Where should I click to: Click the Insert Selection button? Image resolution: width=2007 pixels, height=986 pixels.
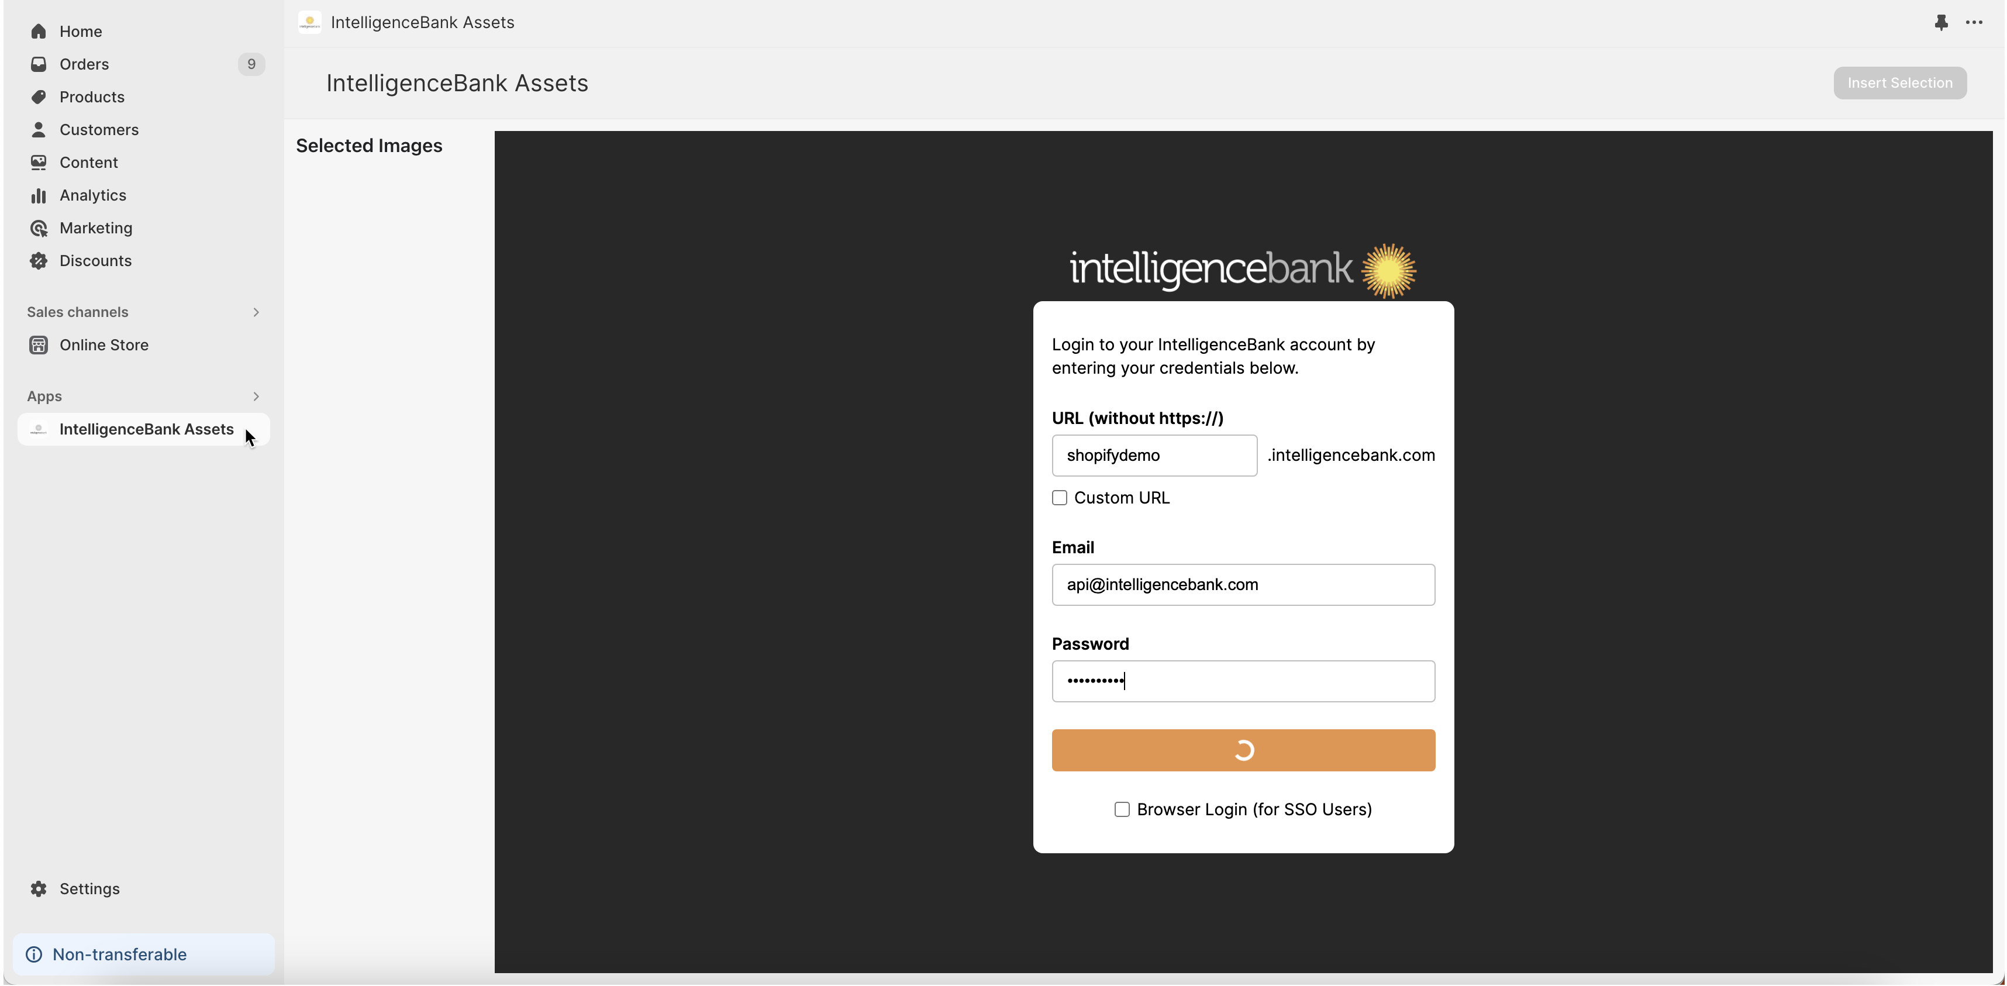click(1899, 82)
